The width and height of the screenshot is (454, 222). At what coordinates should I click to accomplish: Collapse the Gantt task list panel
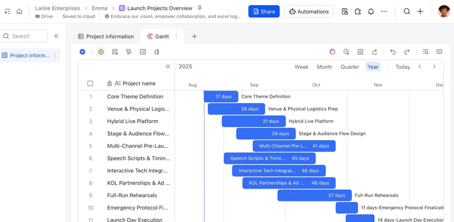pos(168,66)
